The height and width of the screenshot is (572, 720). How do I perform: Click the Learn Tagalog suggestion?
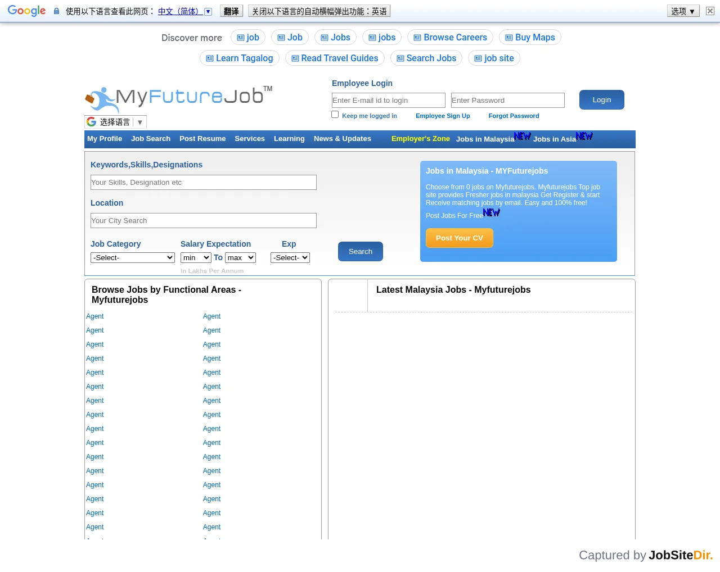[x=240, y=58]
